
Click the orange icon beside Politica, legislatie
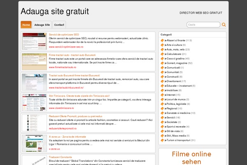coord(162,104)
